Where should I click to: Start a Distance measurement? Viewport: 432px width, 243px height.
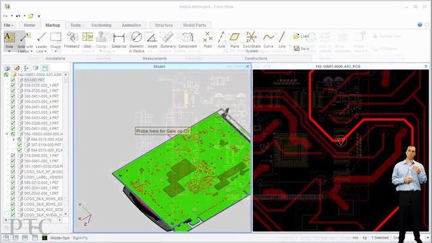coord(119,40)
